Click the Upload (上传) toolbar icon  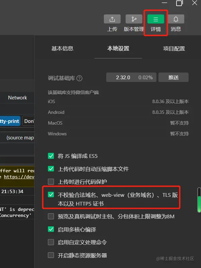(112, 19)
